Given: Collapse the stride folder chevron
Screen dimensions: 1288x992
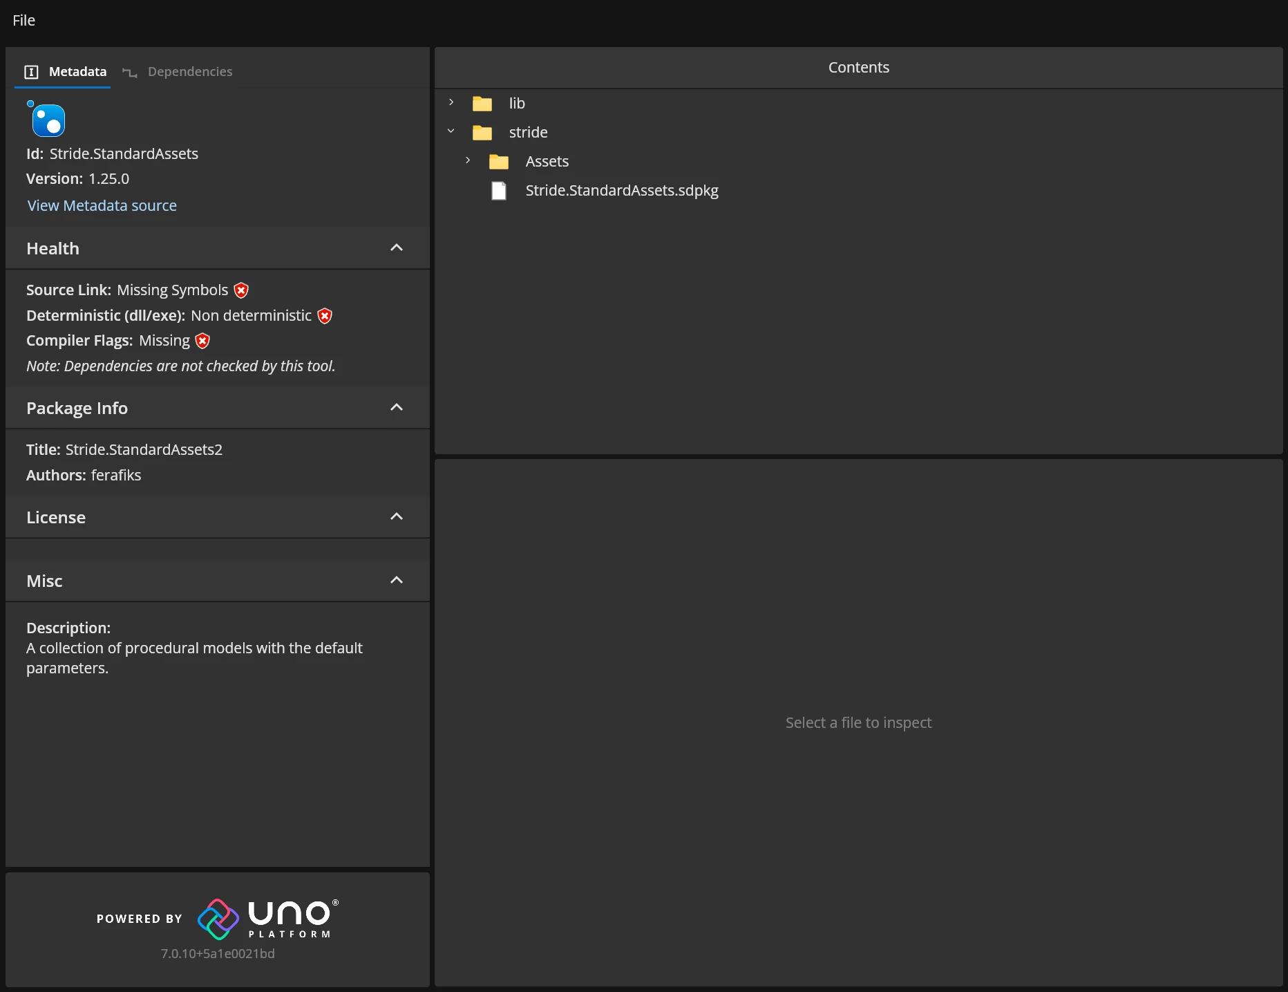Looking at the screenshot, I should (x=451, y=131).
